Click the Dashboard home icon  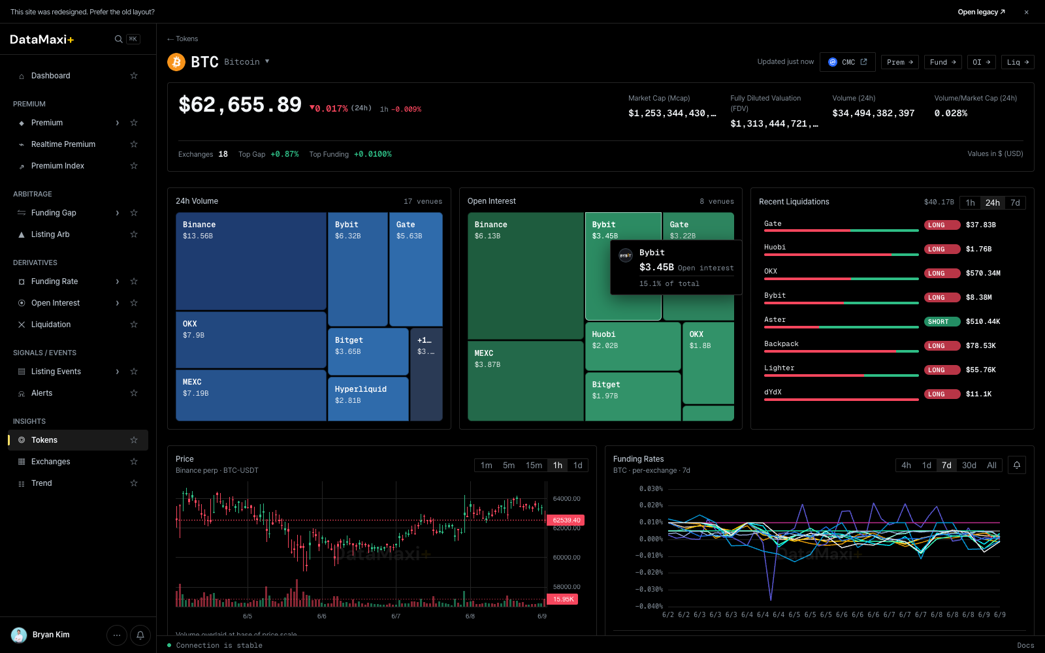click(x=22, y=76)
